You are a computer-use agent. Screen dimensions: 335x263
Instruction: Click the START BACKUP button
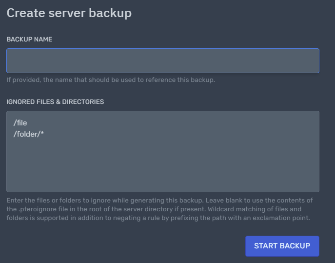point(282,246)
